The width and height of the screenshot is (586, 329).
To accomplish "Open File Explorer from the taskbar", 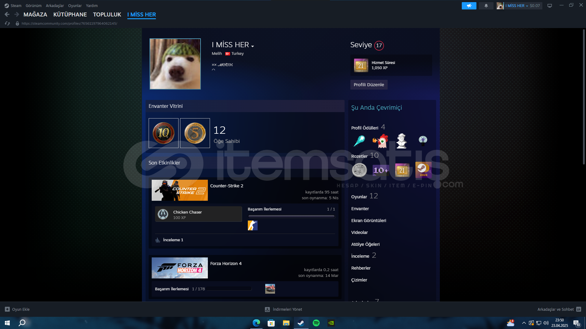I will click(286, 323).
